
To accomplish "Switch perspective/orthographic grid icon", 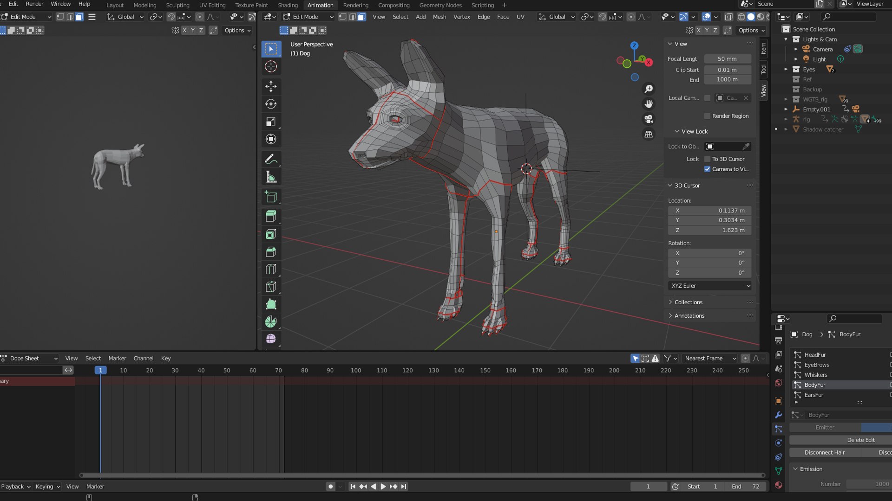I will (x=649, y=134).
